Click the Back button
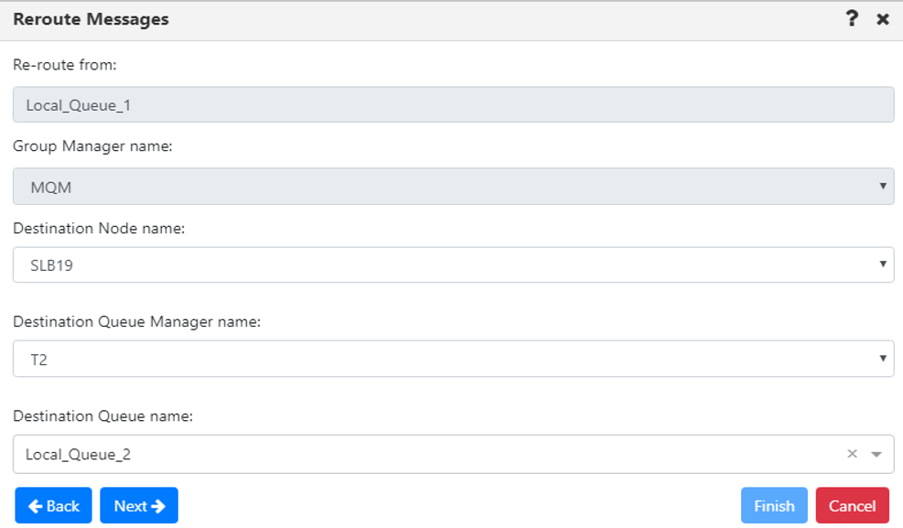 click(53, 505)
